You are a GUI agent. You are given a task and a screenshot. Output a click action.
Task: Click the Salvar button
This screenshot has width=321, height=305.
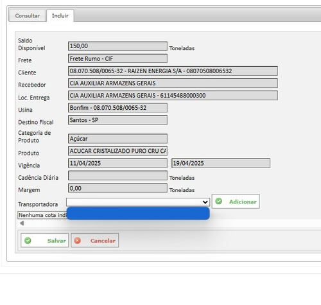tap(44, 240)
